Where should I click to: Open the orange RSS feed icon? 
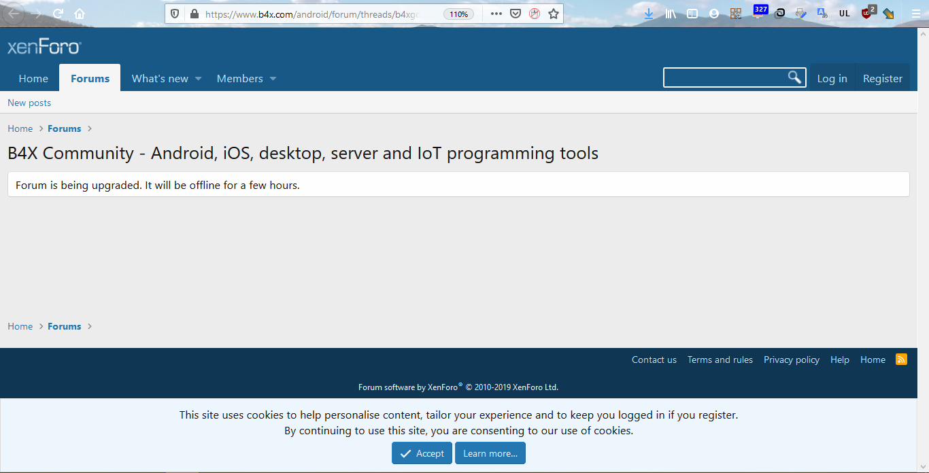pos(902,359)
